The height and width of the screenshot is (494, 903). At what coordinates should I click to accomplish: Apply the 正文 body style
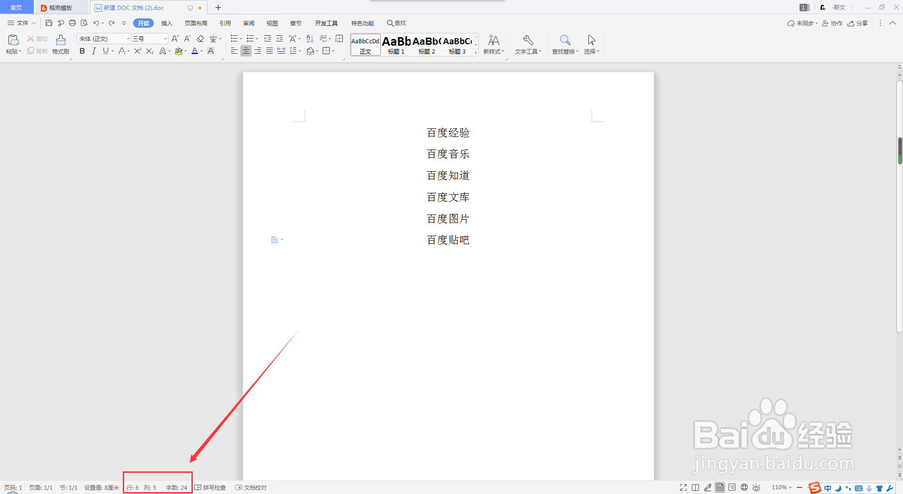(x=365, y=45)
